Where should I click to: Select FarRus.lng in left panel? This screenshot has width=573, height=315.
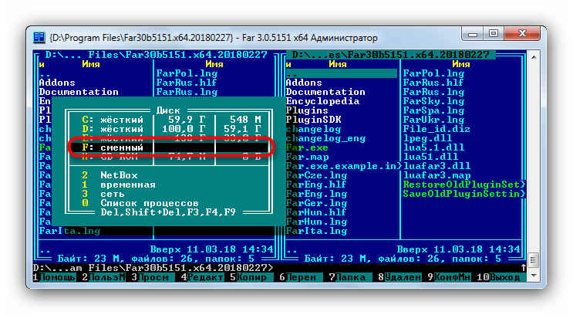tap(187, 92)
